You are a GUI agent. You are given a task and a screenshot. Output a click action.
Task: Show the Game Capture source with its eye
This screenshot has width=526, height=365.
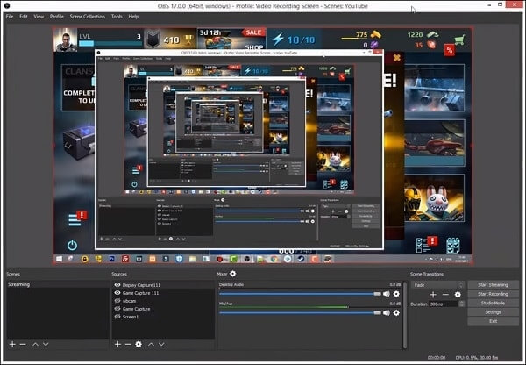point(117,309)
